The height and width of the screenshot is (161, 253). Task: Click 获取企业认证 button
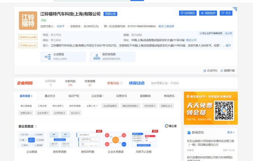click(x=28, y=45)
